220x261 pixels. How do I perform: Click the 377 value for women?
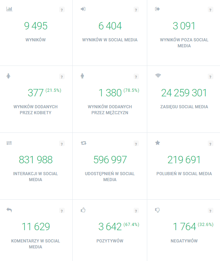tap(36, 93)
